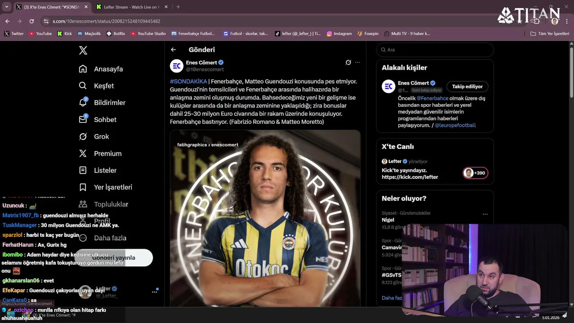574x323 pixels.
Task: Click Enes Cömert name in Alakalı kişiler
Action: tap(413, 83)
